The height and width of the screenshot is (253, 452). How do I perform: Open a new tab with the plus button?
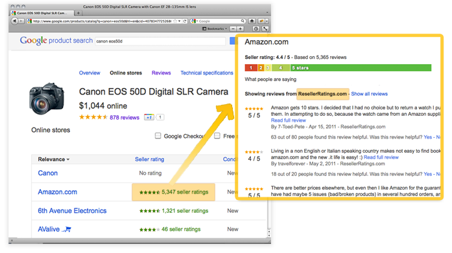point(78,13)
